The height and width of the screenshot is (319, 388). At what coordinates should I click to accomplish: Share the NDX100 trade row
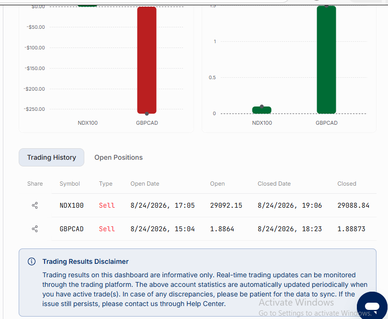tap(35, 205)
